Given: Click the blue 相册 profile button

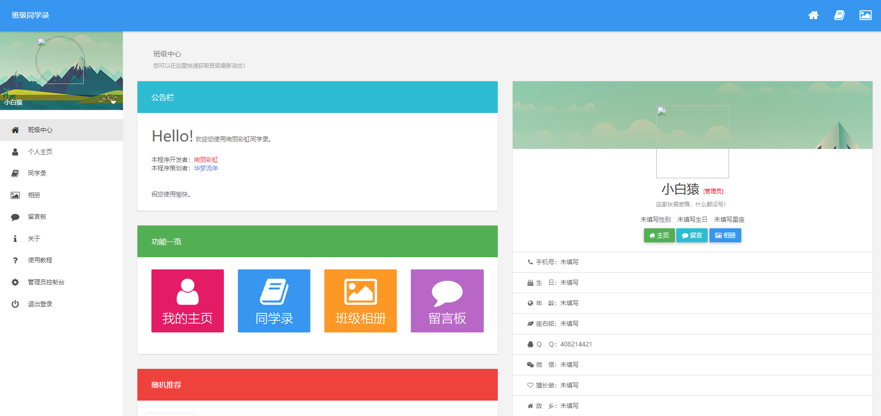Looking at the screenshot, I should pos(725,235).
